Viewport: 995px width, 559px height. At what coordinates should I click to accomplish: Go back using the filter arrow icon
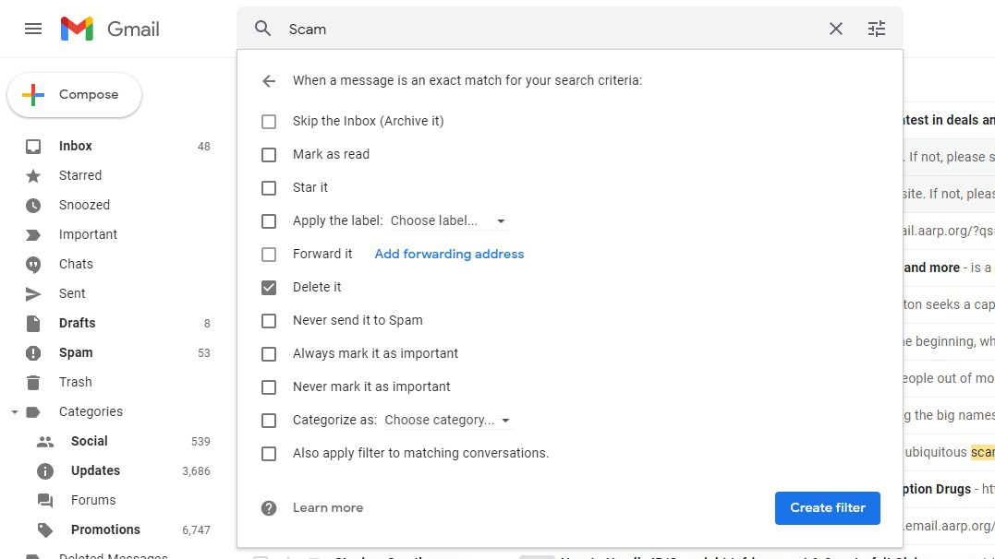coord(269,81)
